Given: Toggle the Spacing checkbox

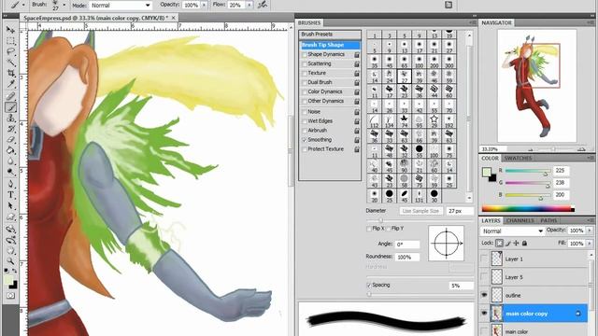Looking at the screenshot, I should pos(369,285).
